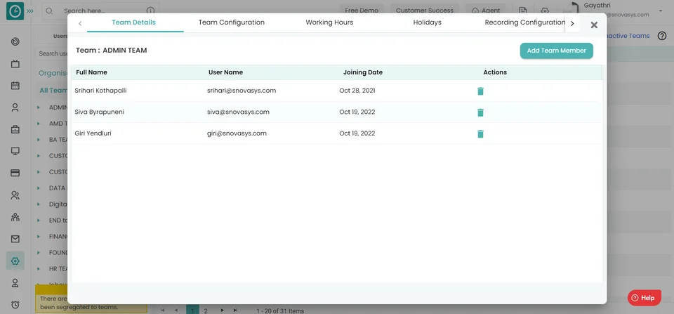Go to page 2 of the teams list
This screenshot has height=314, width=674.
click(206, 310)
